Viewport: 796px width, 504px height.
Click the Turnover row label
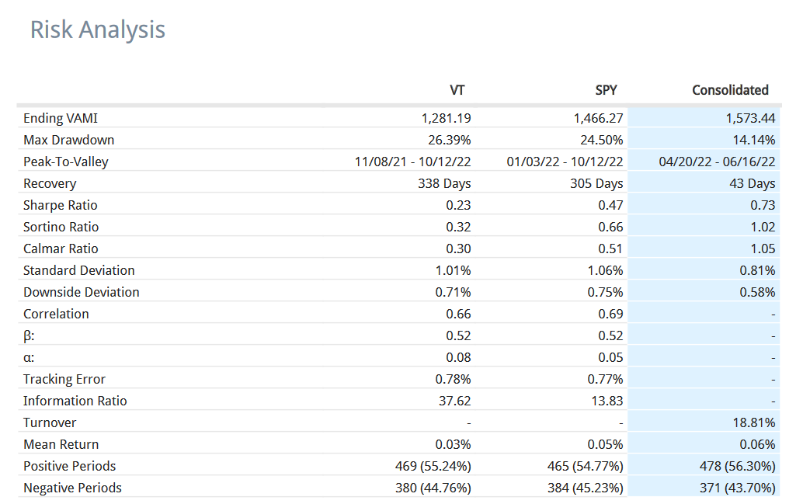click(50, 422)
